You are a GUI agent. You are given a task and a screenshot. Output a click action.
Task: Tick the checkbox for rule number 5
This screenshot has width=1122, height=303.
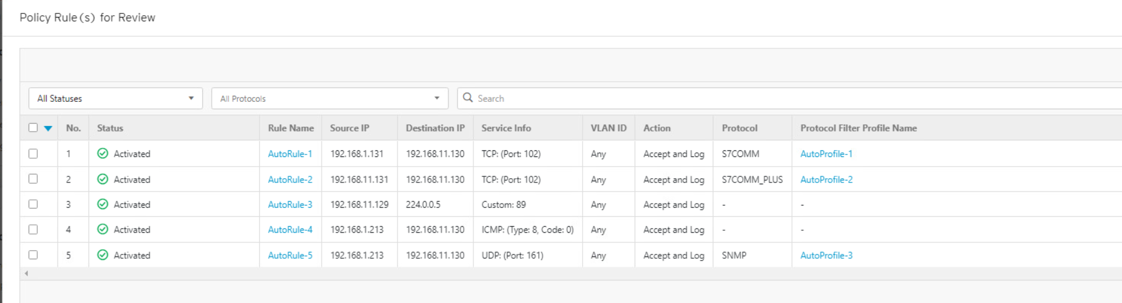tap(33, 255)
